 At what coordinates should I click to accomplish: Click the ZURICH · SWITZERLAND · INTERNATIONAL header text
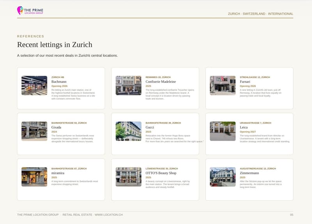[x=261, y=14]
